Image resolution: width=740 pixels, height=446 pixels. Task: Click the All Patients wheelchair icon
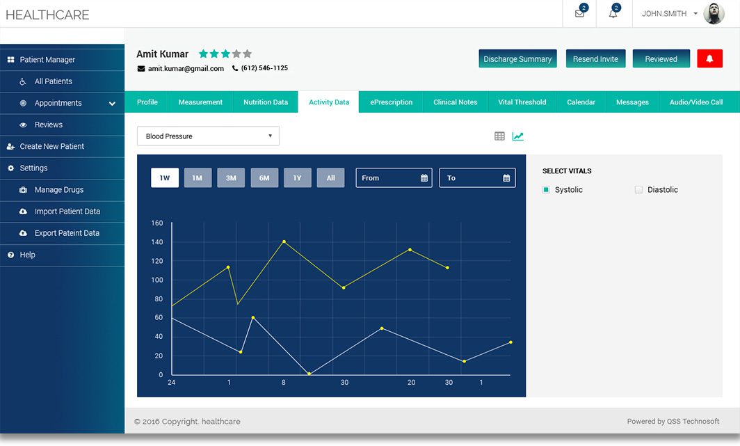coord(23,81)
